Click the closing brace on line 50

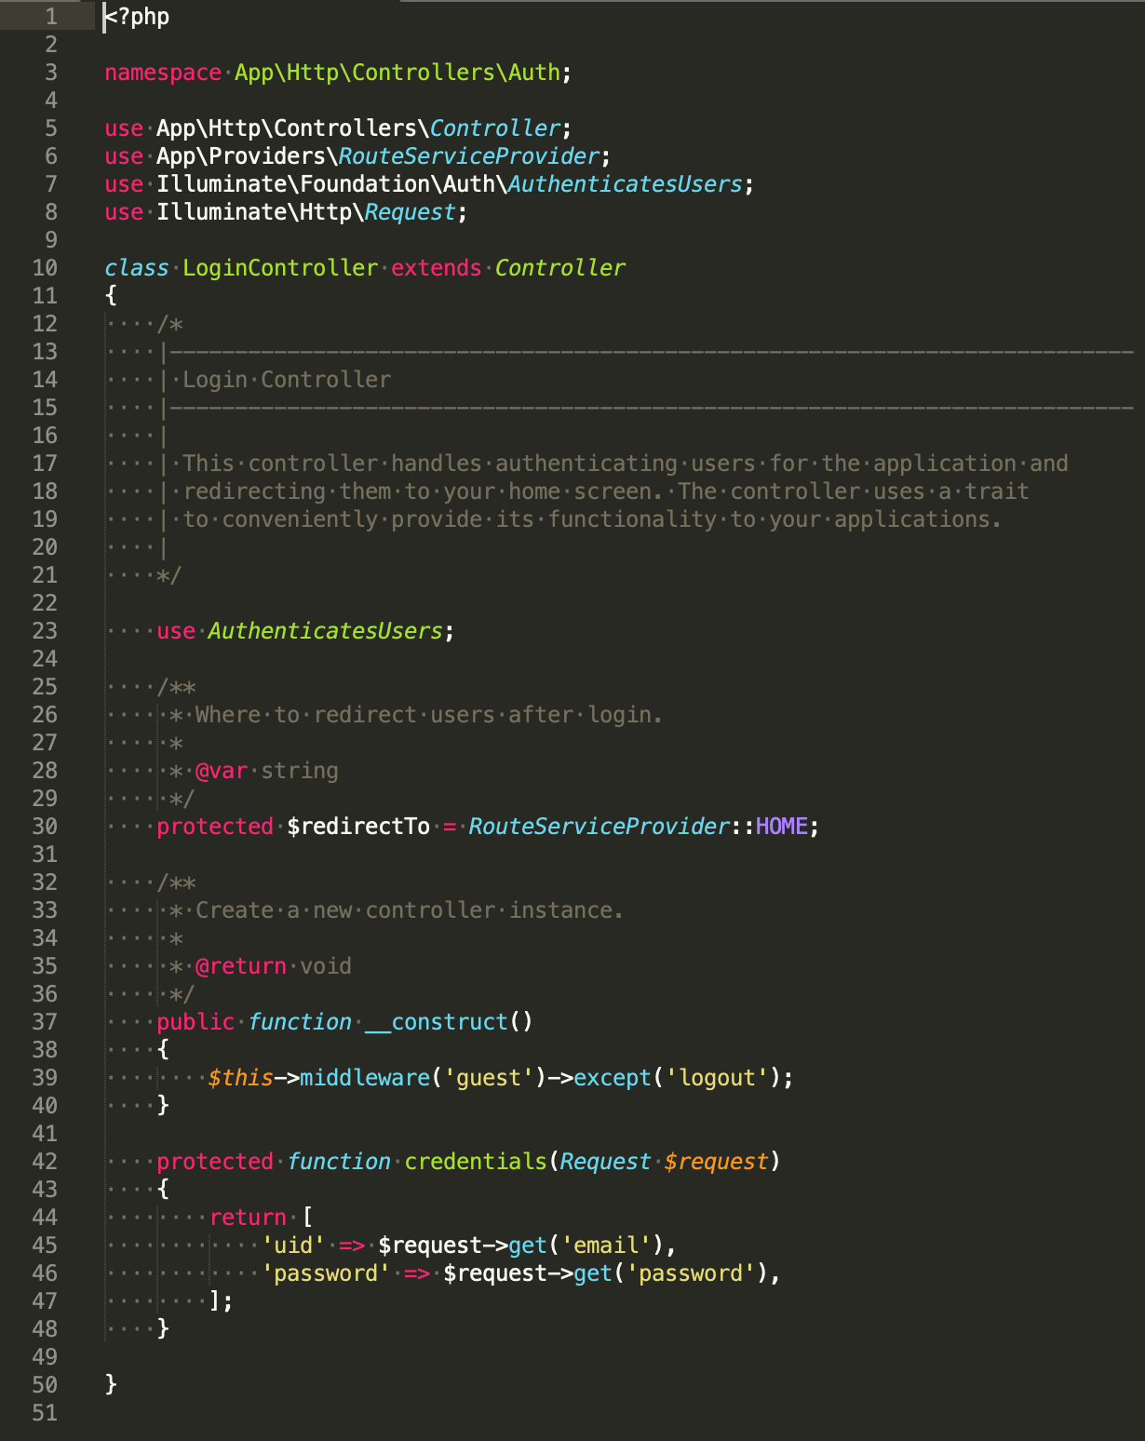(x=111, y=1384)
